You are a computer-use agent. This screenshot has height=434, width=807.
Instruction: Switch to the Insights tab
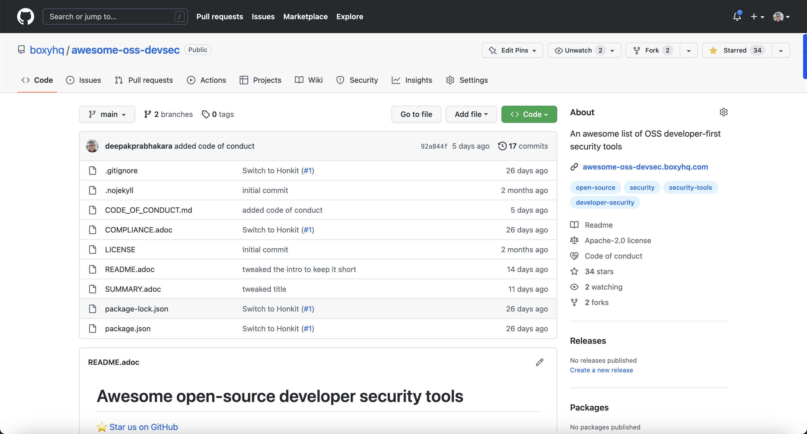412,80
